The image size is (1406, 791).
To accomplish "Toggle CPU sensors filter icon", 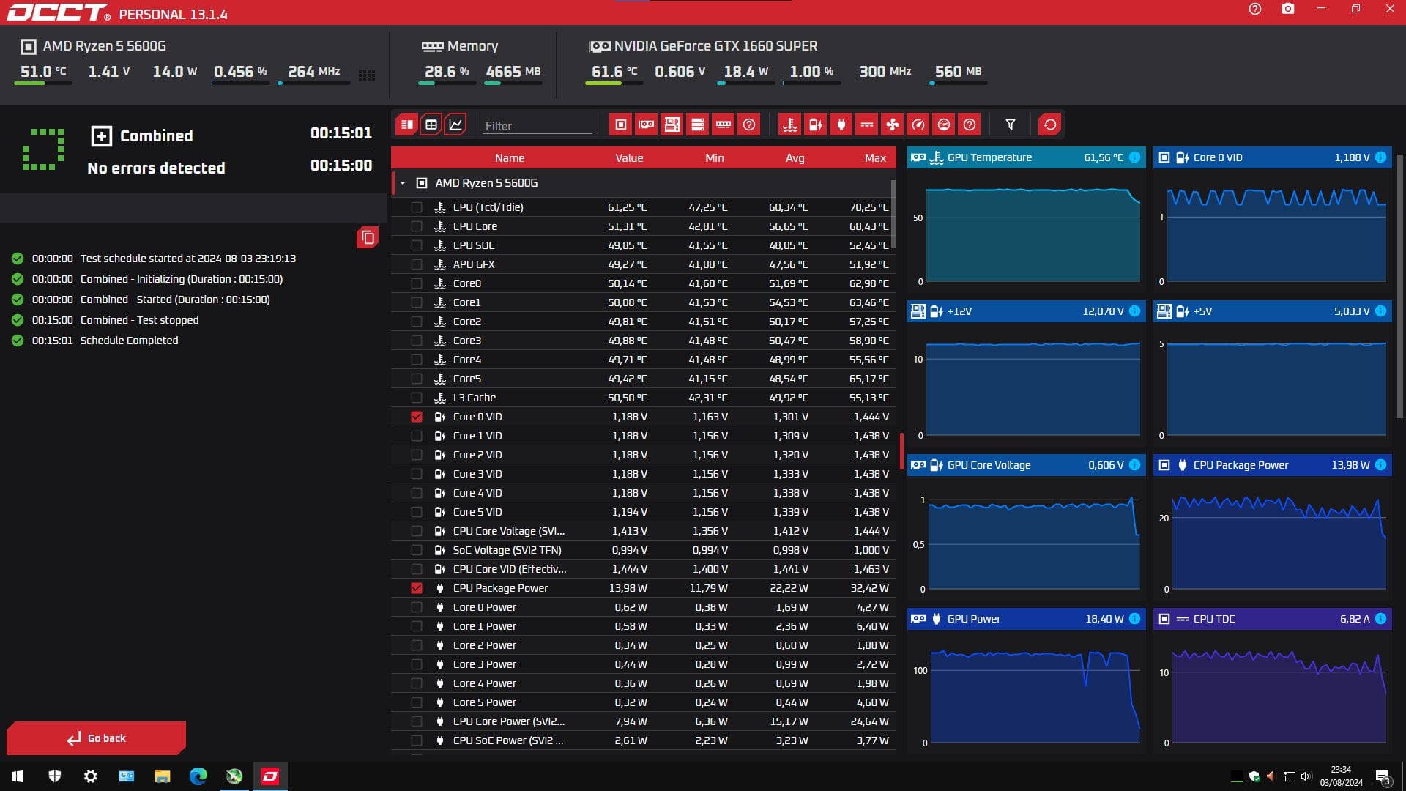I will [621, 125].
